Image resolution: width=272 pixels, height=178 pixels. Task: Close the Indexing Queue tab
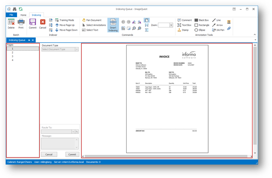click(33, 40)
